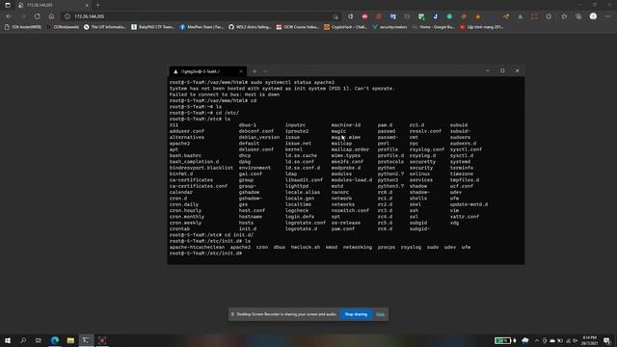The height and width of the screenshot is (347, 617).
Task: Open the CryptoHack bookmark
Action: click(x=345, y=27)
